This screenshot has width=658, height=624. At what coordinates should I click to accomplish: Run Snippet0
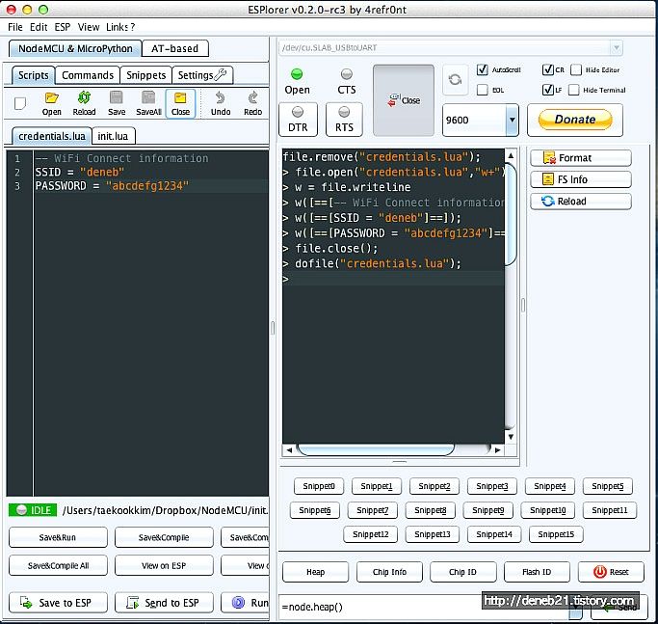[319, 486]
